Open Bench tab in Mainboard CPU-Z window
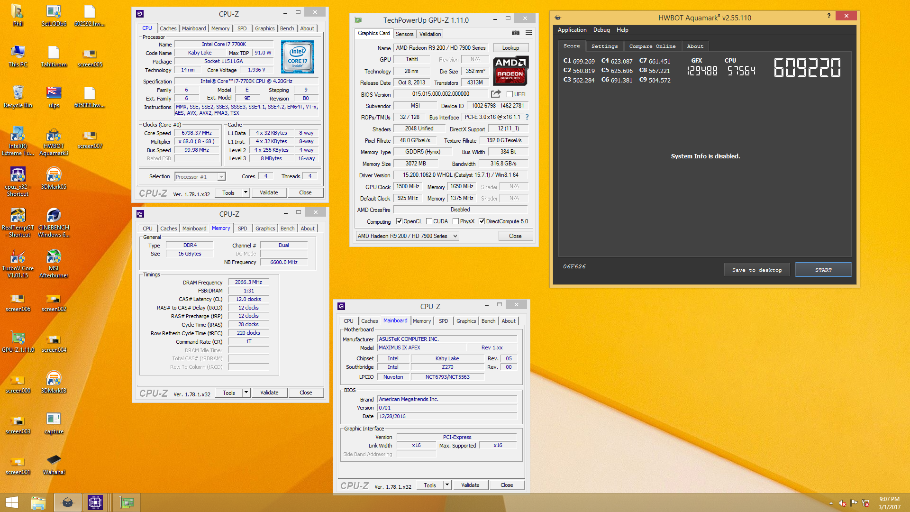The image size is (910, 512). pyautogui.click(x=488, y=321)
